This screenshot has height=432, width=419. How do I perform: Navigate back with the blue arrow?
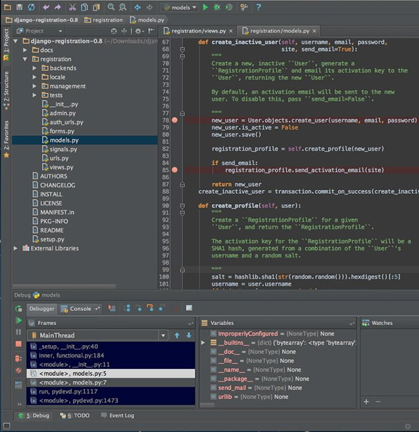click(x=137, y=8)
